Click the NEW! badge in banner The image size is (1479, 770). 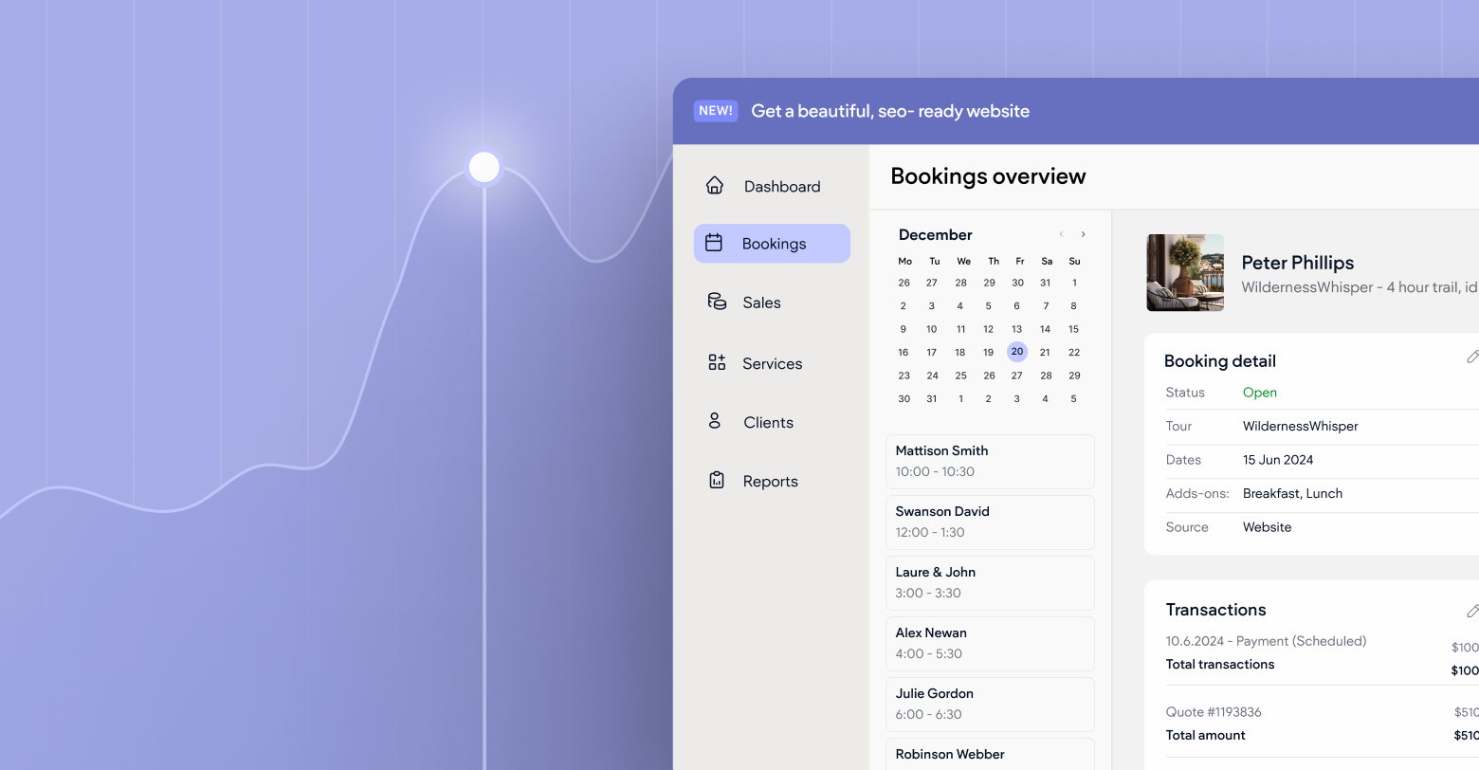coord(715,111)
